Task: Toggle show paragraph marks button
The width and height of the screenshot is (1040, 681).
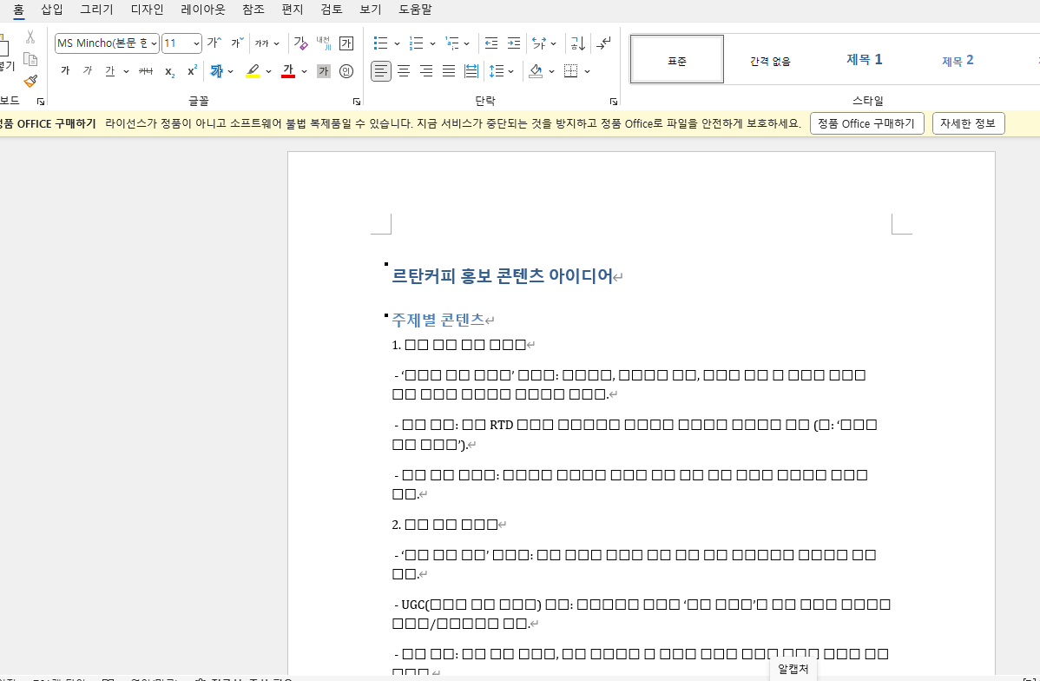Action: pos(603,43)
